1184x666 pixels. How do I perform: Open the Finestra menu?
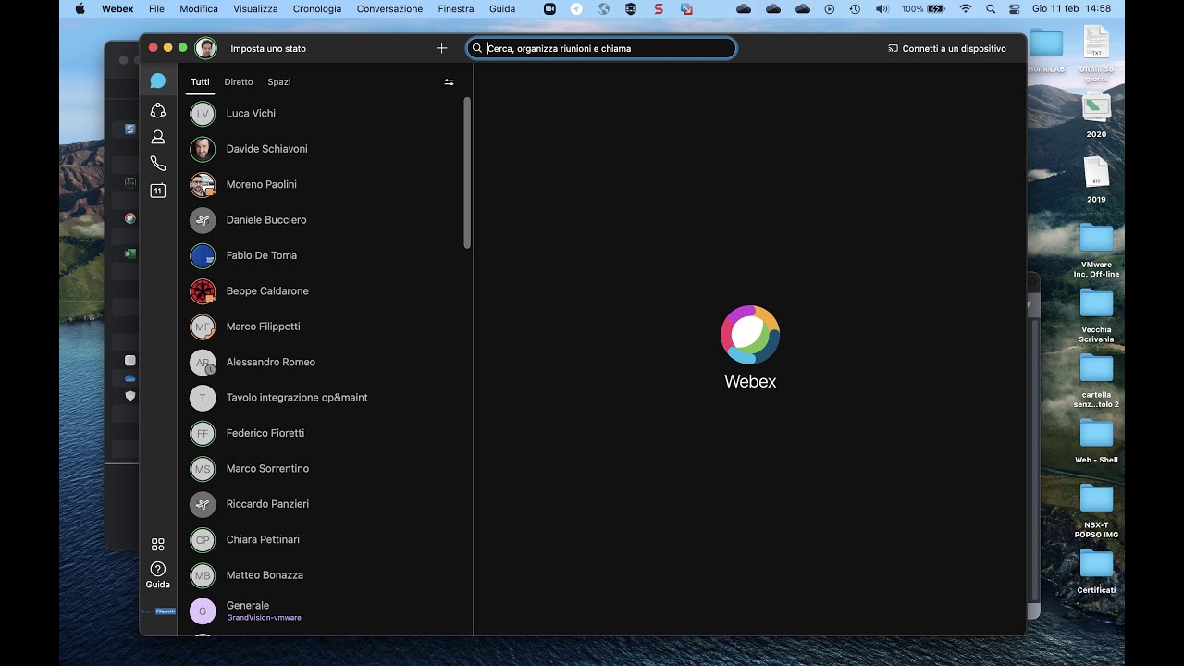coord(456,8)
